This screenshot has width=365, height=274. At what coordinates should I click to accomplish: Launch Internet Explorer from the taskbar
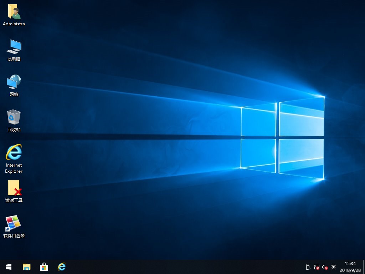coord(61,267)
